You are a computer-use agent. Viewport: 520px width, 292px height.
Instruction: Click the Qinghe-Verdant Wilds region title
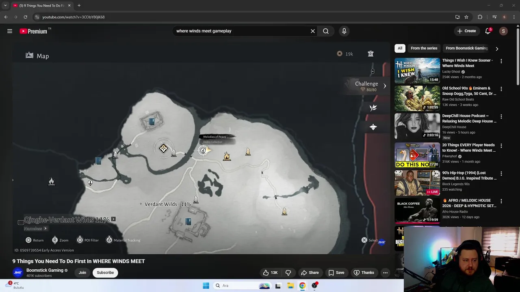(x=67, y=220)
